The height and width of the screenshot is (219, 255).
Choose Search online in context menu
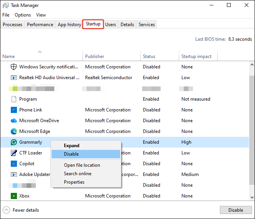[86, 174]
